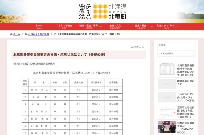This screenshot has height=135, width=204.
Task: Expand the 産業・観光 menu chevron
Action: click(x=152, y=27)
